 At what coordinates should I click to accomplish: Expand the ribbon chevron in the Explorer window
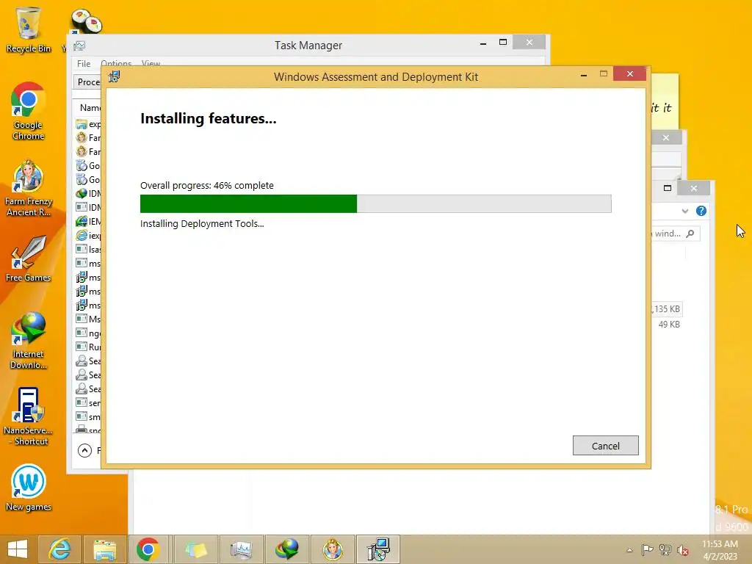pyautogui.click(x=685, y=211)
